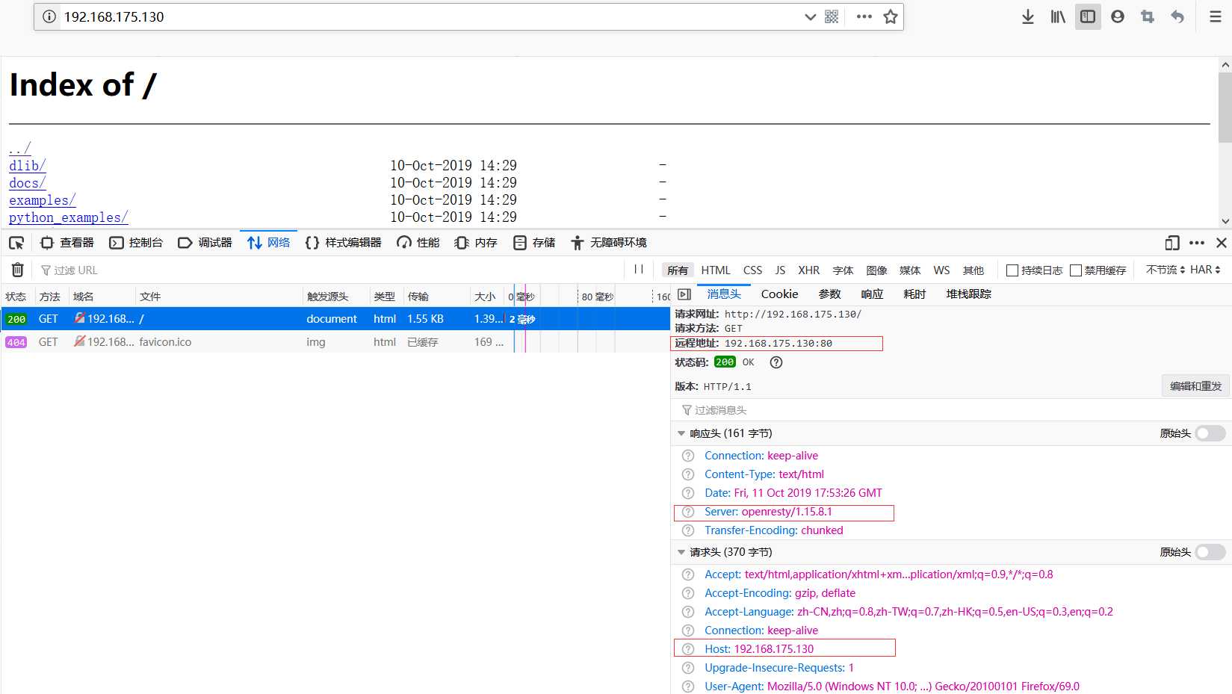
Task: Enable the 持续日志 persist logs checkbox
Action: 1013,270
